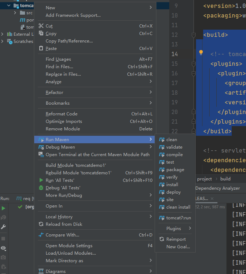Click the Reimport refresh icon

162,239
